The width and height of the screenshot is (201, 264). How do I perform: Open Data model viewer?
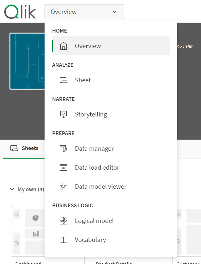100,186
